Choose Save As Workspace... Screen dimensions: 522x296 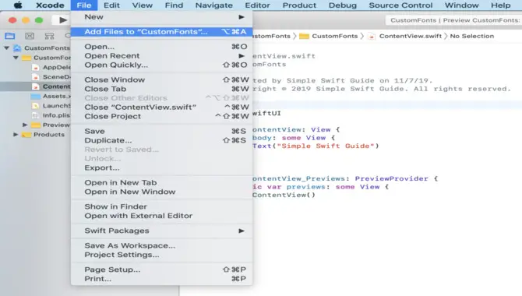click(x=161, y=245)
